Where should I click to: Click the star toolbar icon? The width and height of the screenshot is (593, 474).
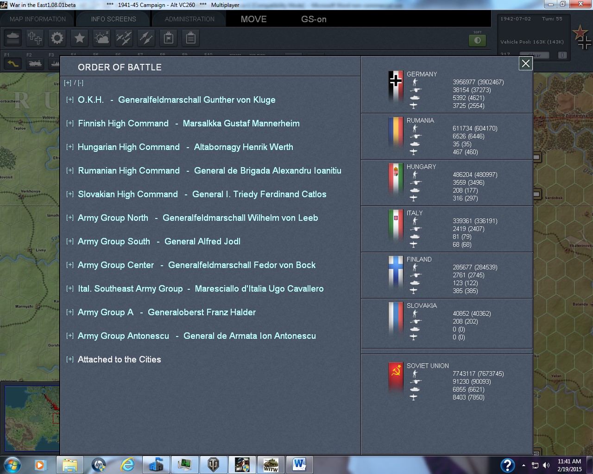point(80,38)
